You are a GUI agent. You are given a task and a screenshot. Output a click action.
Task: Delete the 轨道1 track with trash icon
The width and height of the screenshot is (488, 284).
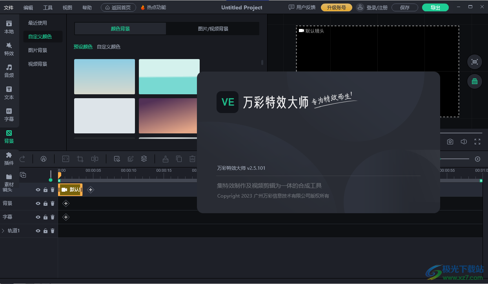[53, 231]
